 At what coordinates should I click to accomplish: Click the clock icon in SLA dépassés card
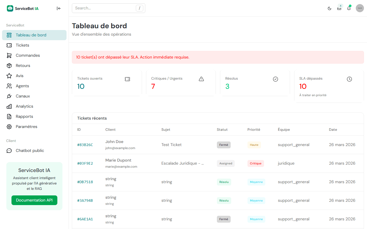[x=349, y=79]
